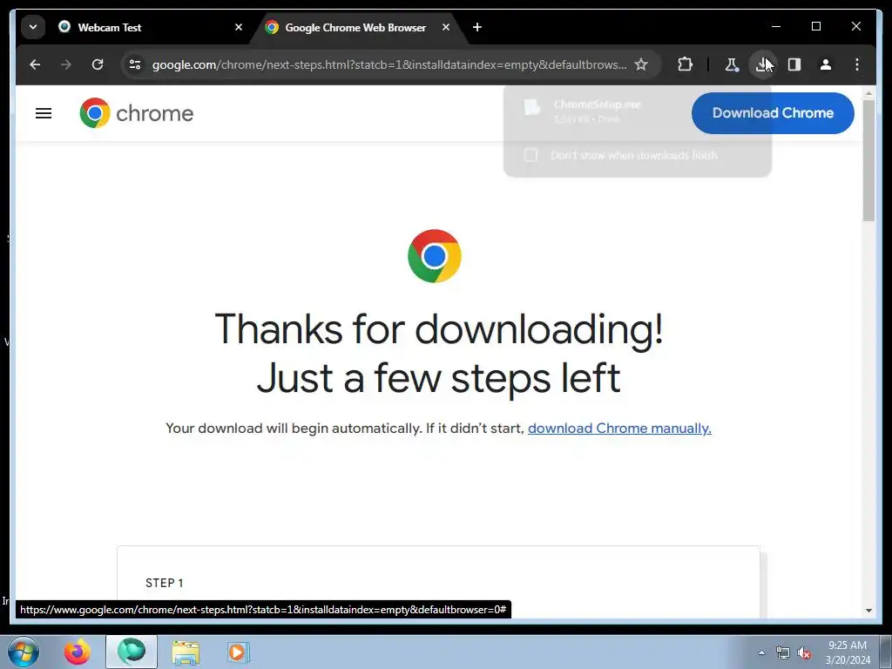Go back using the browser back arrow
Viewport: 892px width, 669px height.
click(x=35, y=64)
